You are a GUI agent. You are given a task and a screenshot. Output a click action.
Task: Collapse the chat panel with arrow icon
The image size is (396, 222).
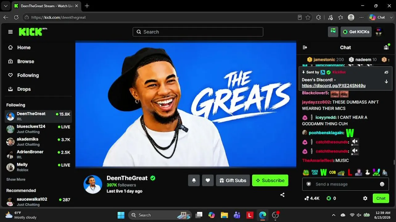pos(305,47)
